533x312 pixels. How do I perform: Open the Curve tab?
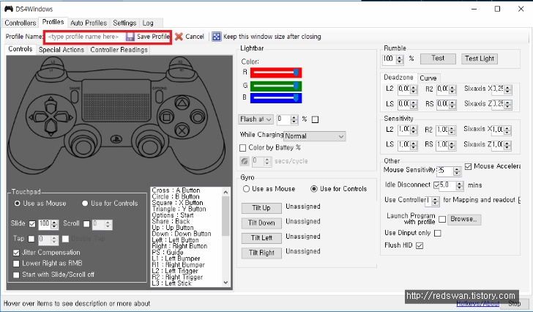coord(428,78)
